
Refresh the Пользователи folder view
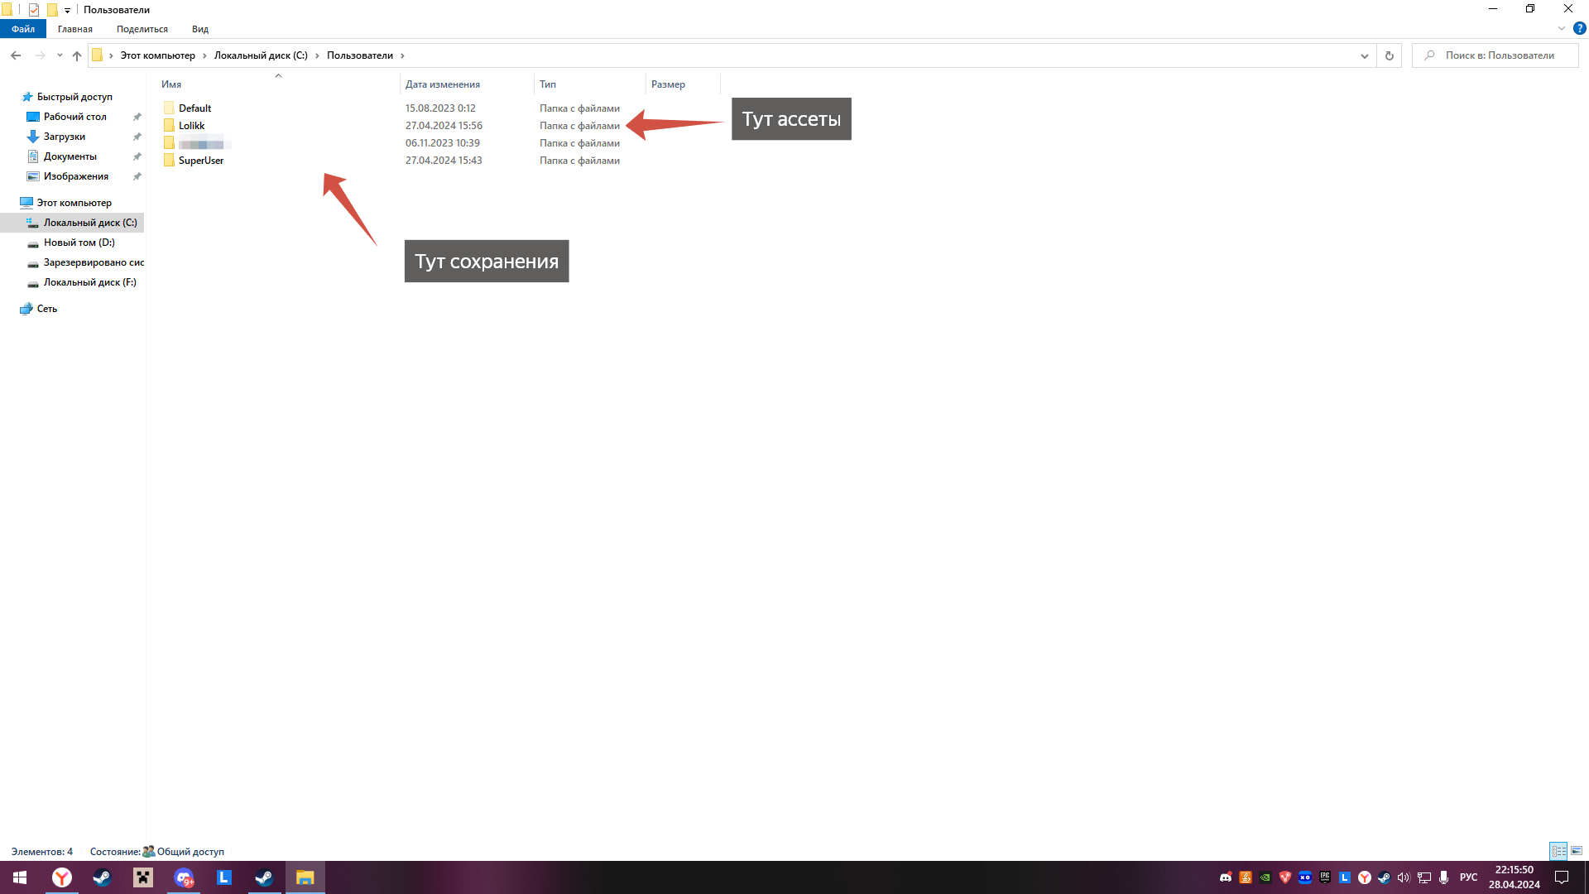click(1390, 55)
